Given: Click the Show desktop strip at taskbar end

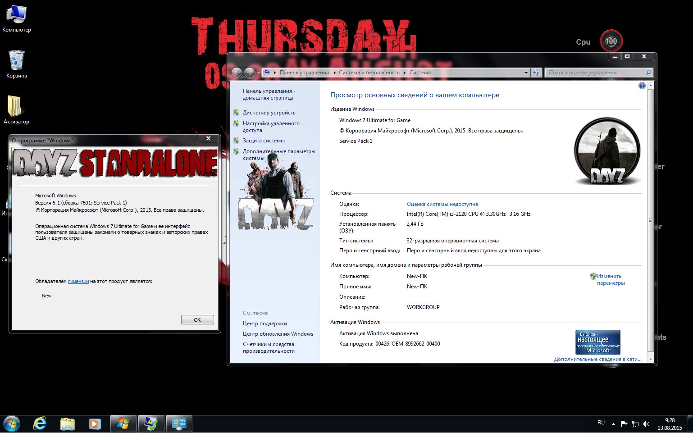Looking at the screenshot, I should (x=690, y=424).
